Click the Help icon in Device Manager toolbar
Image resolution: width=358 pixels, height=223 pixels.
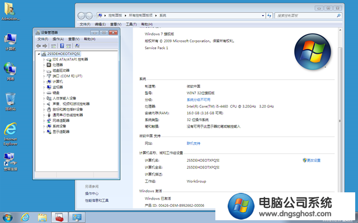(x=62, y=46)
